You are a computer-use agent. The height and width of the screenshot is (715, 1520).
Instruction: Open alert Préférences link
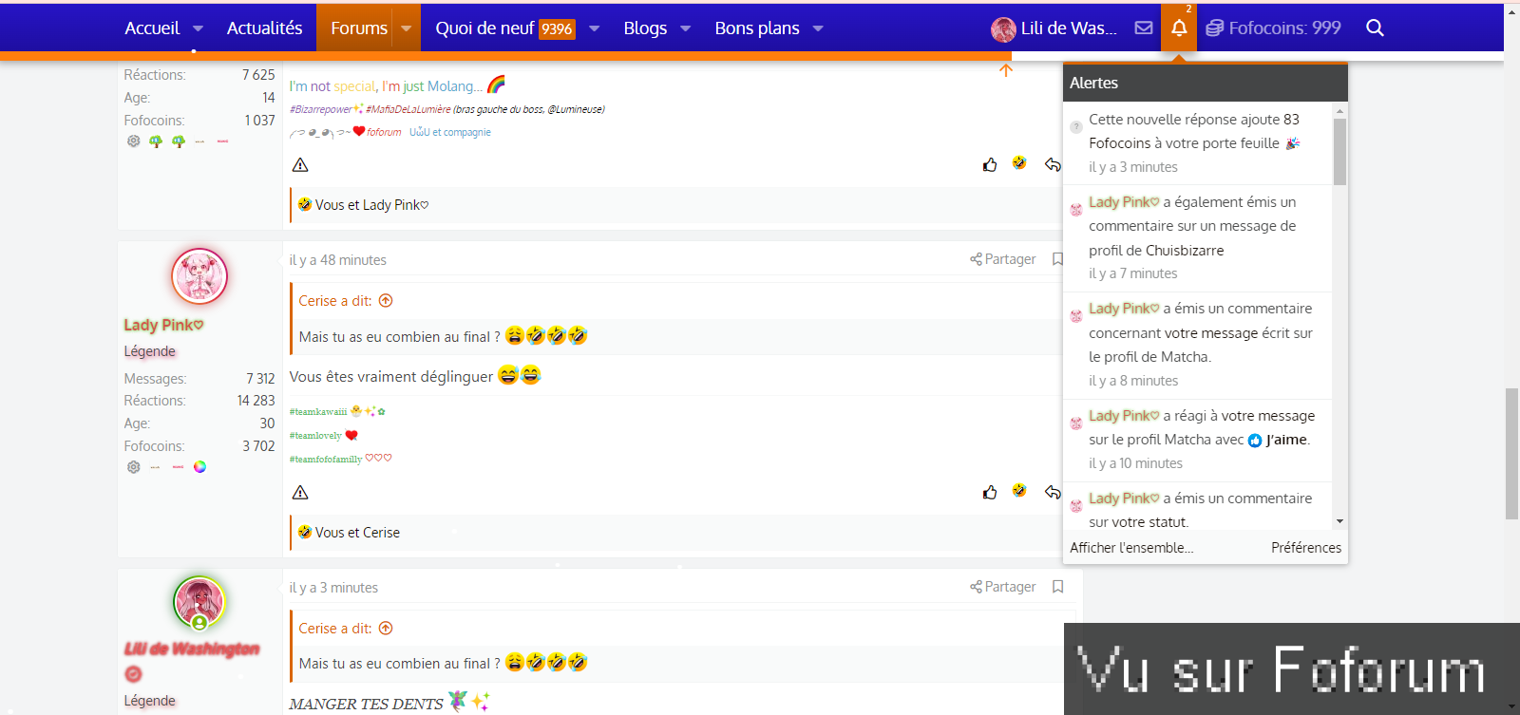[x=1305, y=548]
